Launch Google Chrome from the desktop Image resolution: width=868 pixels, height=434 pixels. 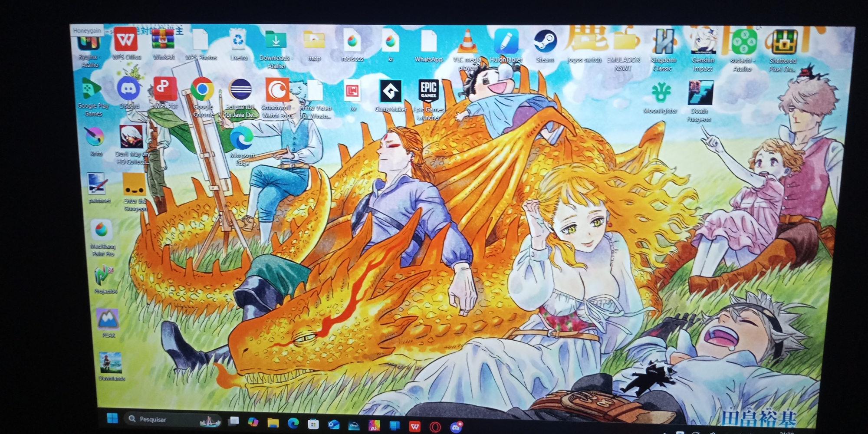(202, 90)
